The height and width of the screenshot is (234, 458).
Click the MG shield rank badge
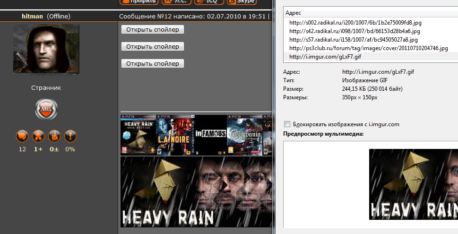pyautogui.click(x=46, y=109)
